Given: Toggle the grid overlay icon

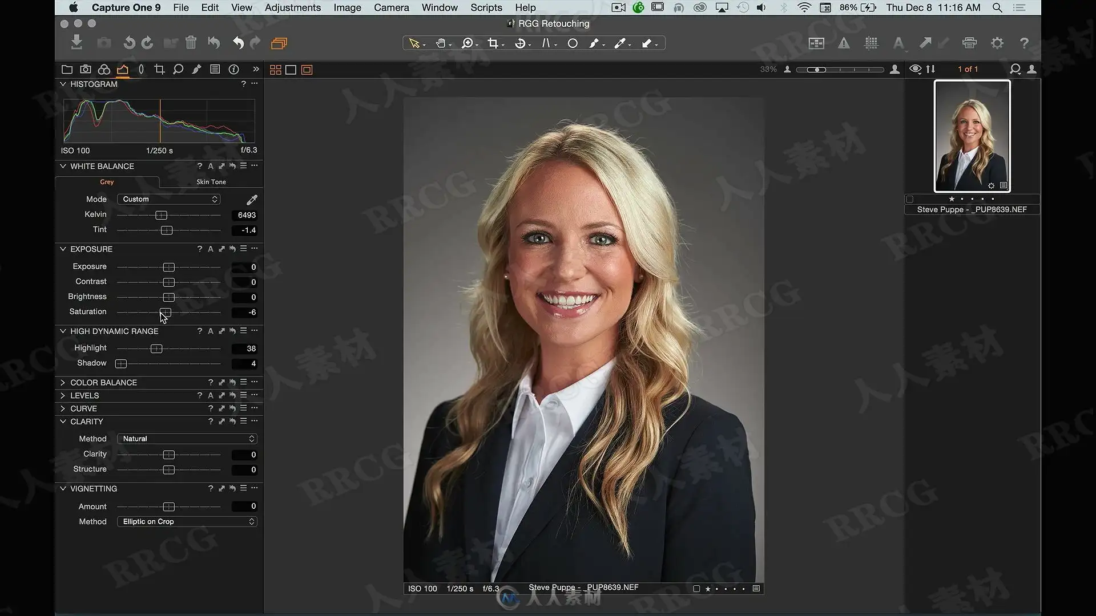Looking at the screenshot, I should (871, 43).
